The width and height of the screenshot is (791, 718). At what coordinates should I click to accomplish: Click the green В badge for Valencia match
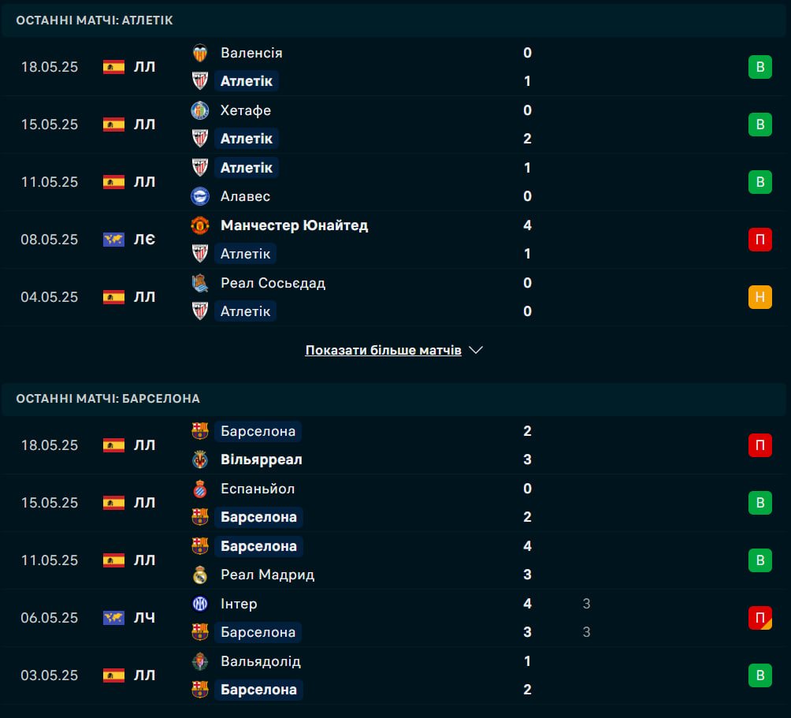760,67
